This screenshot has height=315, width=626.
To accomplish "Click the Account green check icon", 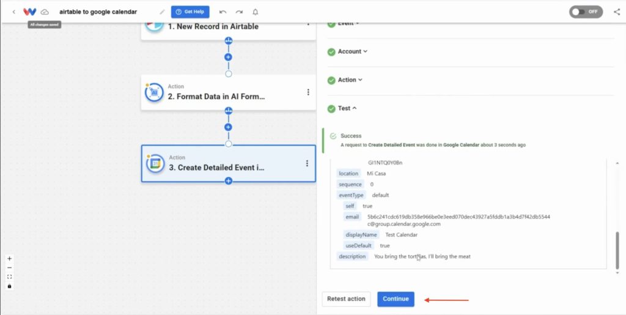I will tap(331, 52).
